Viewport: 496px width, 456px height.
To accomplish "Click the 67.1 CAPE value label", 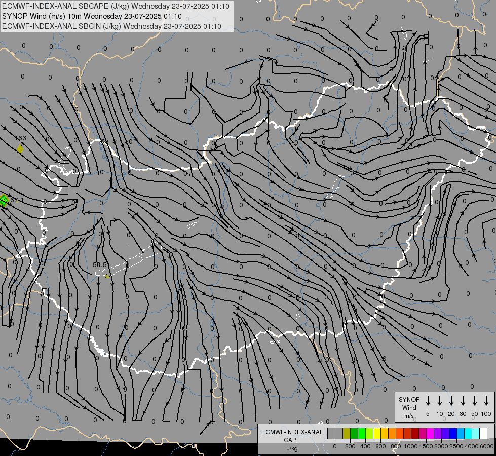I will tap(16, 200).
